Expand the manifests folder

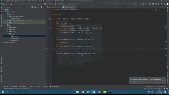coord(6,12)
